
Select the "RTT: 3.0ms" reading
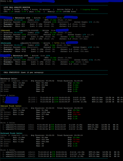point(50,45)
